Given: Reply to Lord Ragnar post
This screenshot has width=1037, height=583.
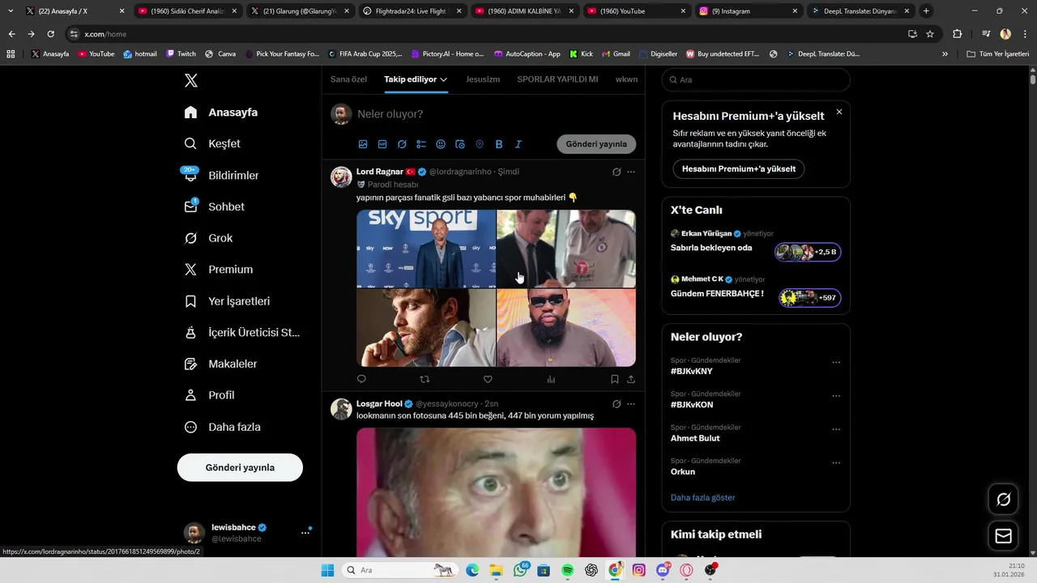Looking at the screenshot, I should click(361, 379).
